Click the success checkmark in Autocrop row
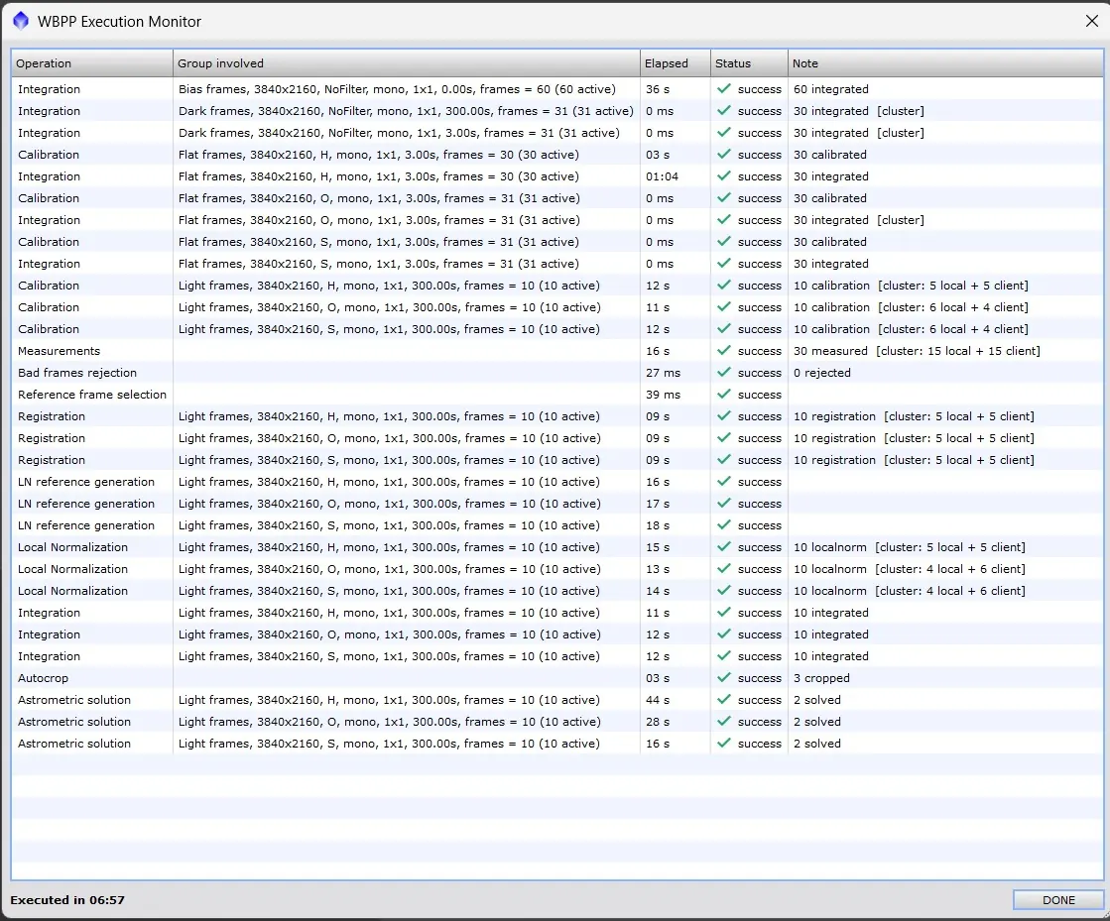Viewport: 1110px width, 921px height. click(723, 678)
